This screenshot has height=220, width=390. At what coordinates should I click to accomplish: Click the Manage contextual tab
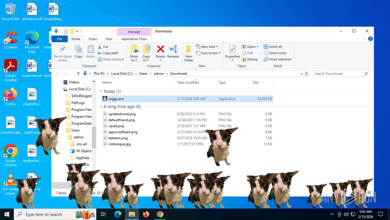tap(134, 32)
